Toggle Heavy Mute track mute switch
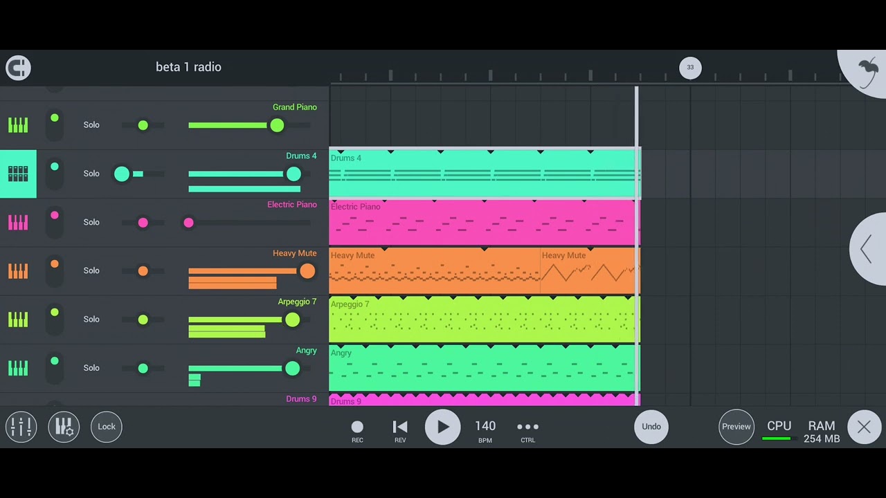 pyautogui.click(x=55, y=270)
